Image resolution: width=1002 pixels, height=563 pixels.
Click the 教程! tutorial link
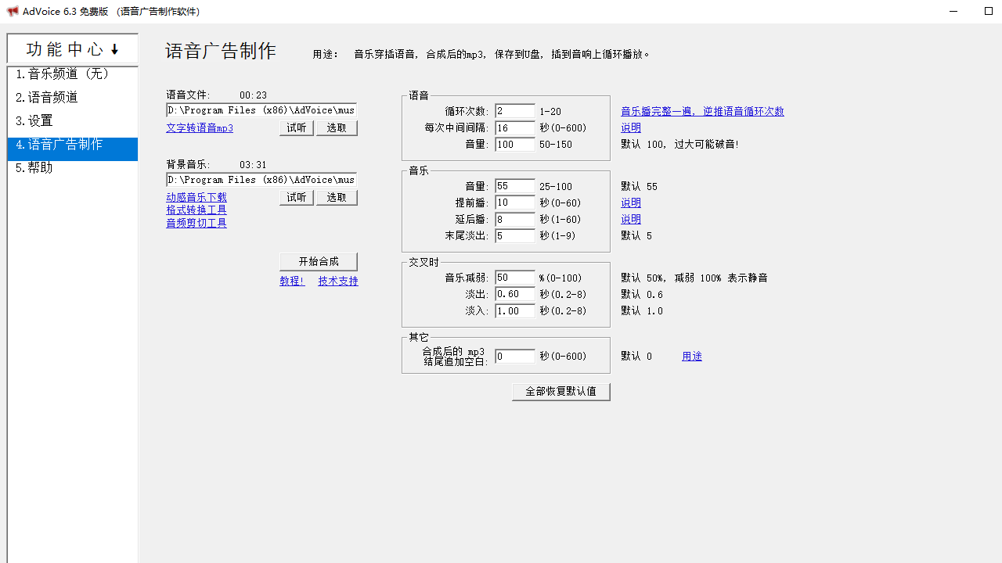pos(292,281)
